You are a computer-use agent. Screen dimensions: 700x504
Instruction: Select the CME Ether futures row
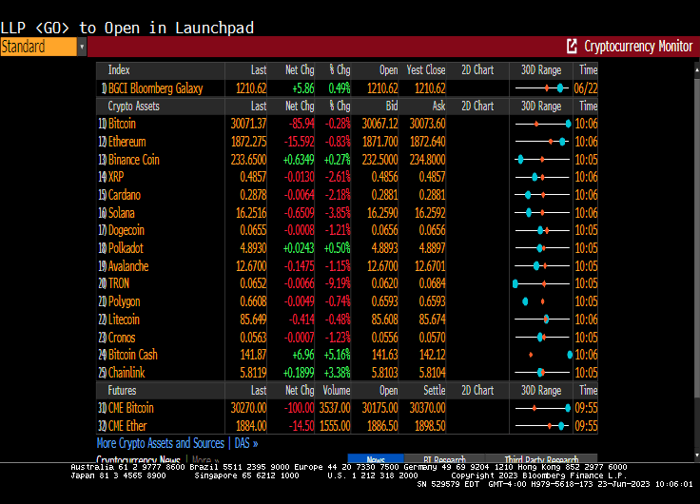(126, 425)
